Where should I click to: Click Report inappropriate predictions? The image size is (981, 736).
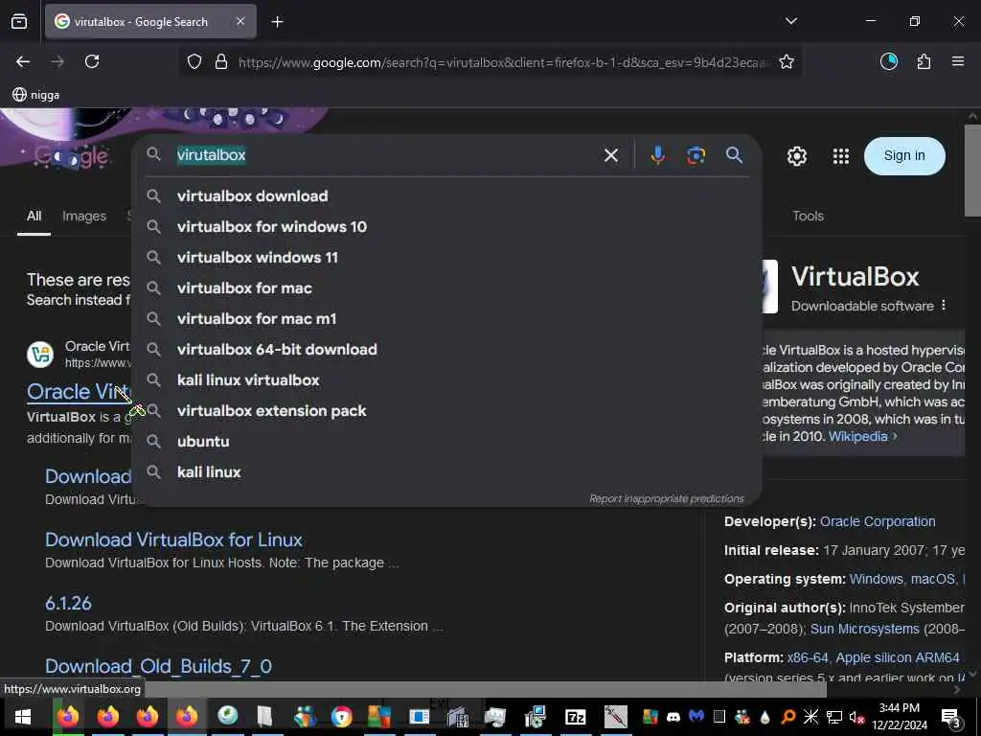click(667, 498)
